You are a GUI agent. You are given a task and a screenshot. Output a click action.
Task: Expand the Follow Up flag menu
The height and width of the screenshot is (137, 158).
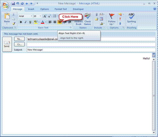112,19
